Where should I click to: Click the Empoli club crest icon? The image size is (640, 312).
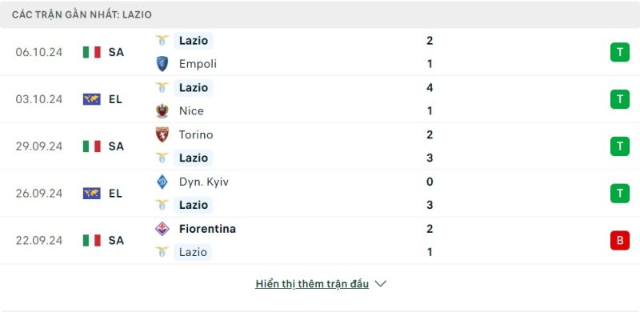pyautogui.click(x=162, y=64)
